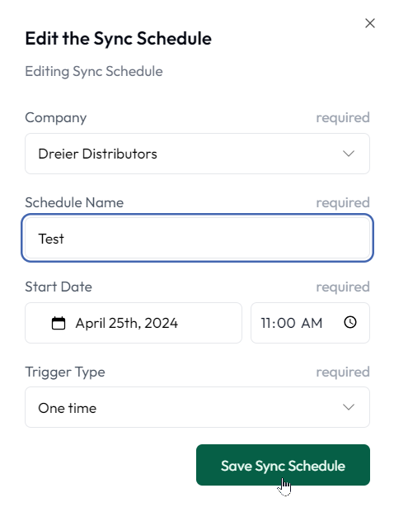Click the Edit the Sync Schedule heading

point(119,39)
